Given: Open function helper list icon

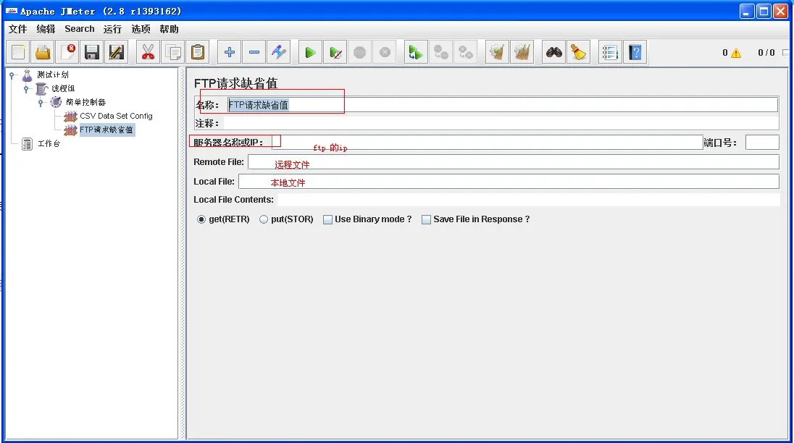Looking at the screenshot, I should click(610, 52).
